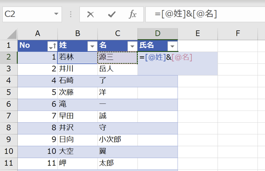This screenshot has width=265, height=171.
Task: Click cell containing 守
Action: pyautogui.click(x=117, y=128)
